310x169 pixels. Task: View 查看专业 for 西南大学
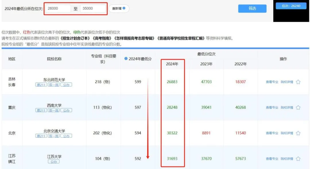point(272,108)
